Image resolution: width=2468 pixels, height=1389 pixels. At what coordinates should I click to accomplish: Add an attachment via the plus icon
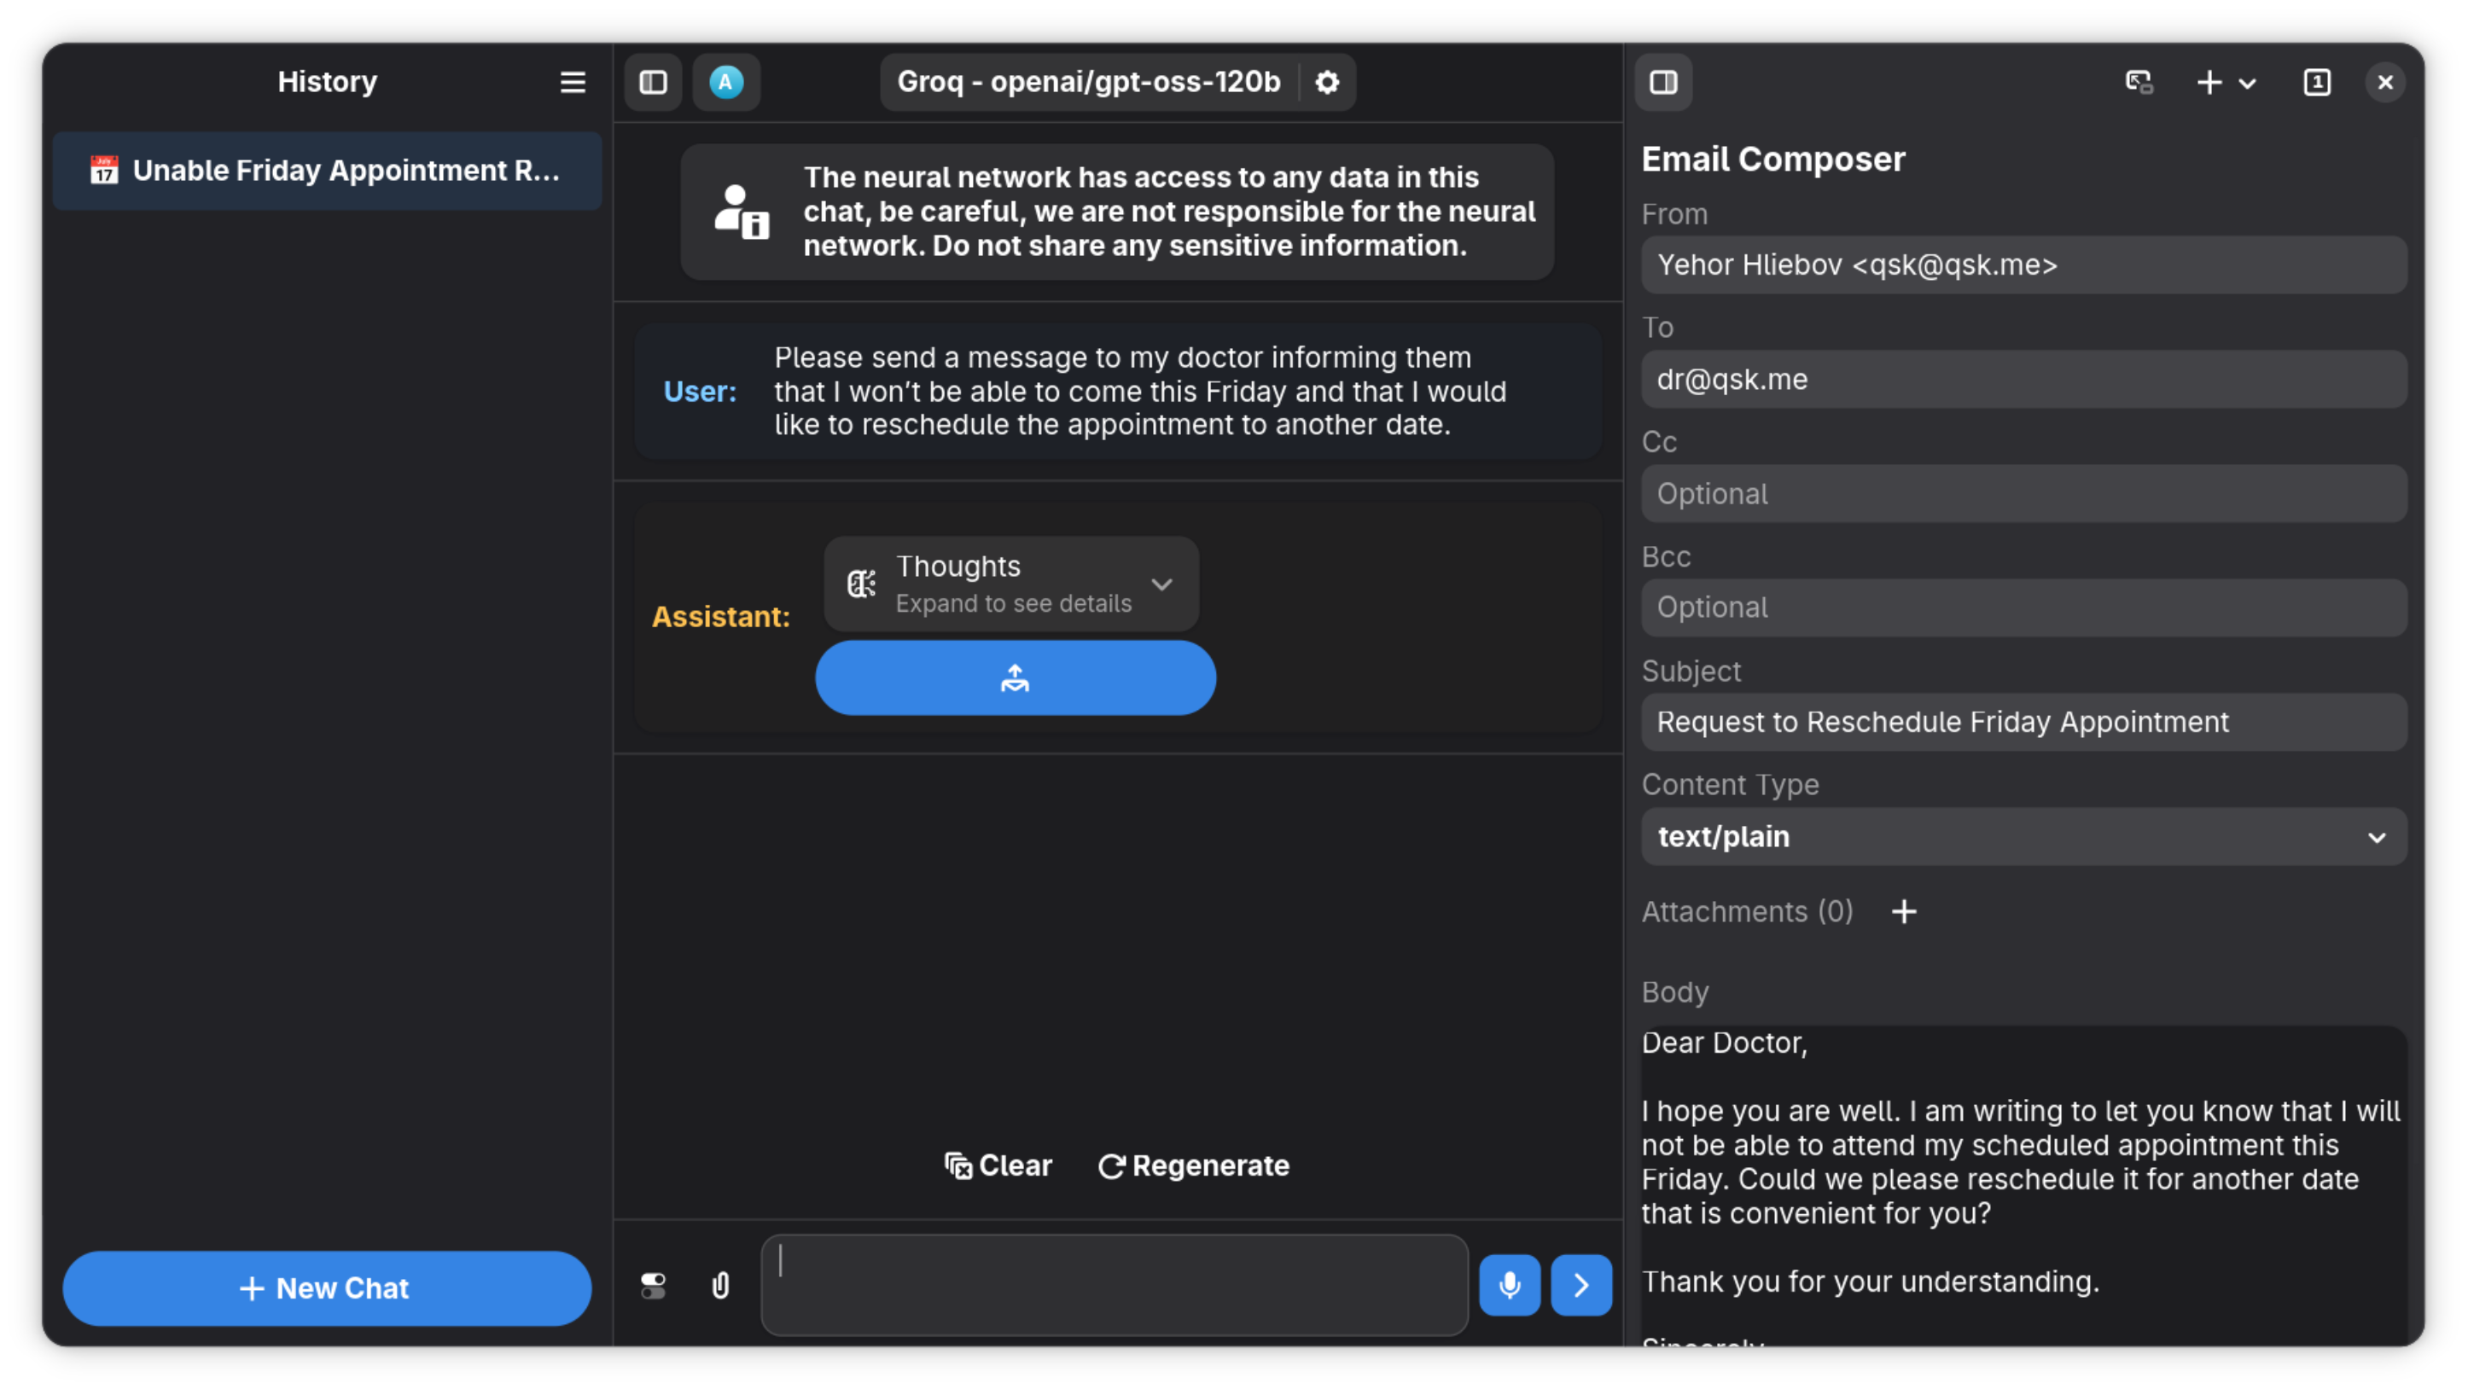pyautogui.click(x=1905, y=912)
